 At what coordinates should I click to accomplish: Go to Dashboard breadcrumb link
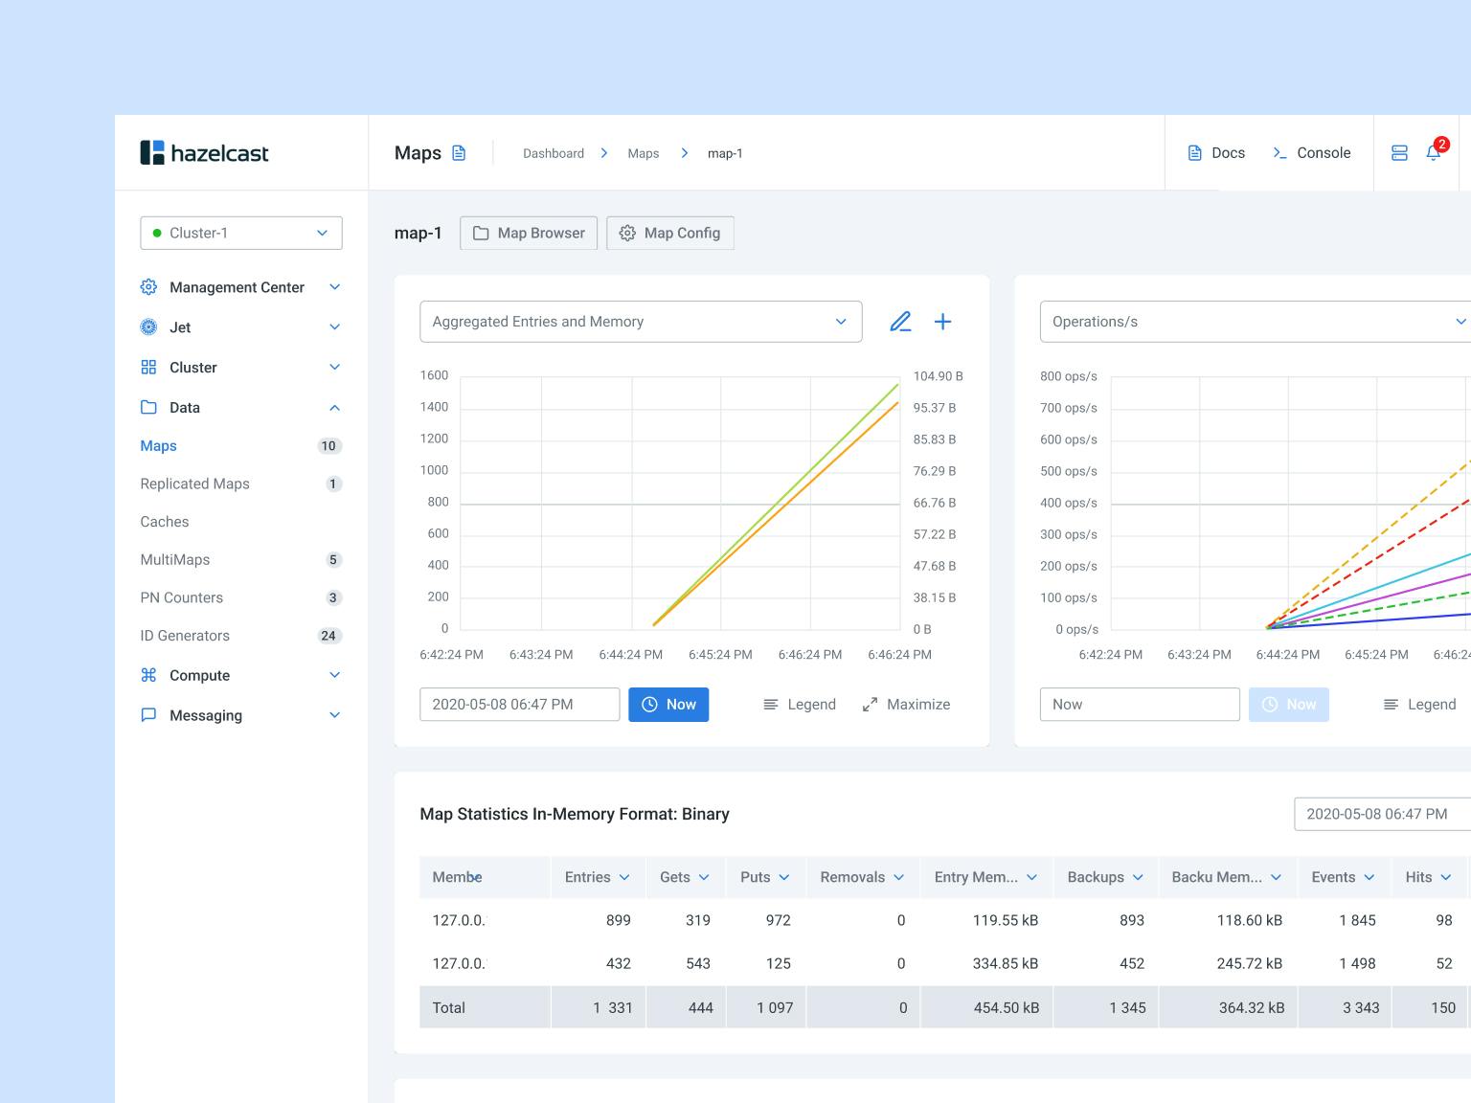(554, 153)
